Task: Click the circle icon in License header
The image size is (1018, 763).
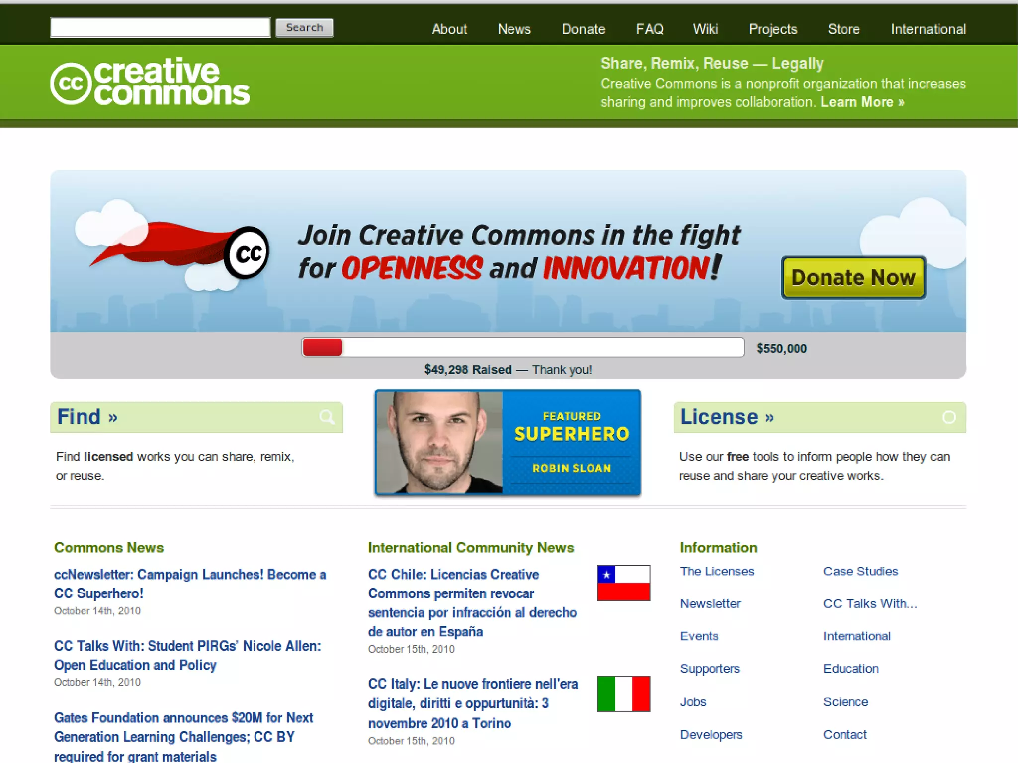Action: (948, 417)
